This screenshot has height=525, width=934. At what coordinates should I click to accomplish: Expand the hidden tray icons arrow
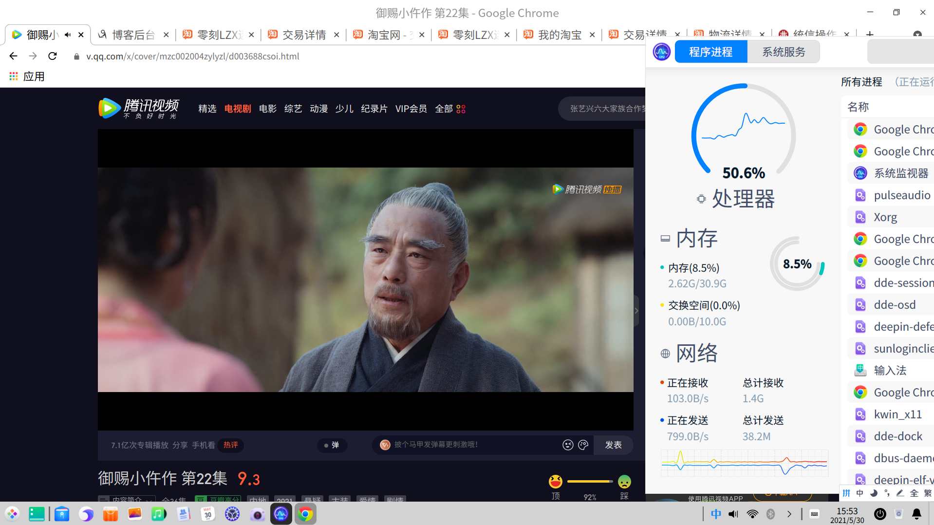[789, 514]
